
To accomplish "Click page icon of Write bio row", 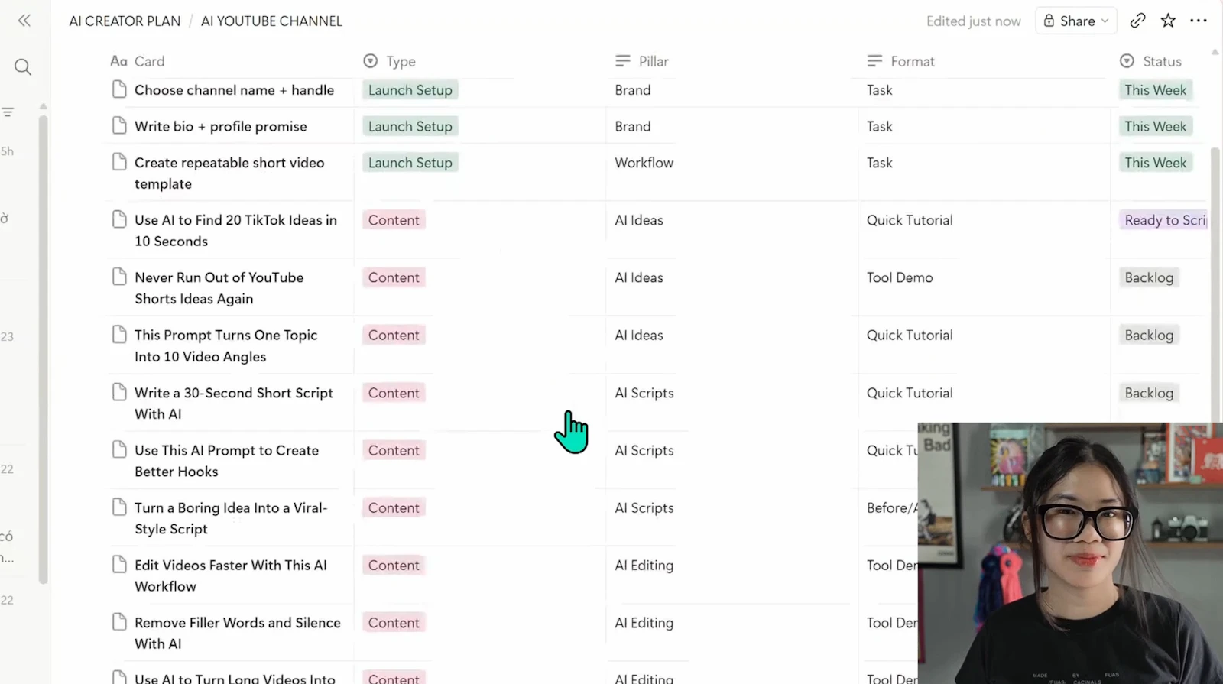I will pos(119,125).
